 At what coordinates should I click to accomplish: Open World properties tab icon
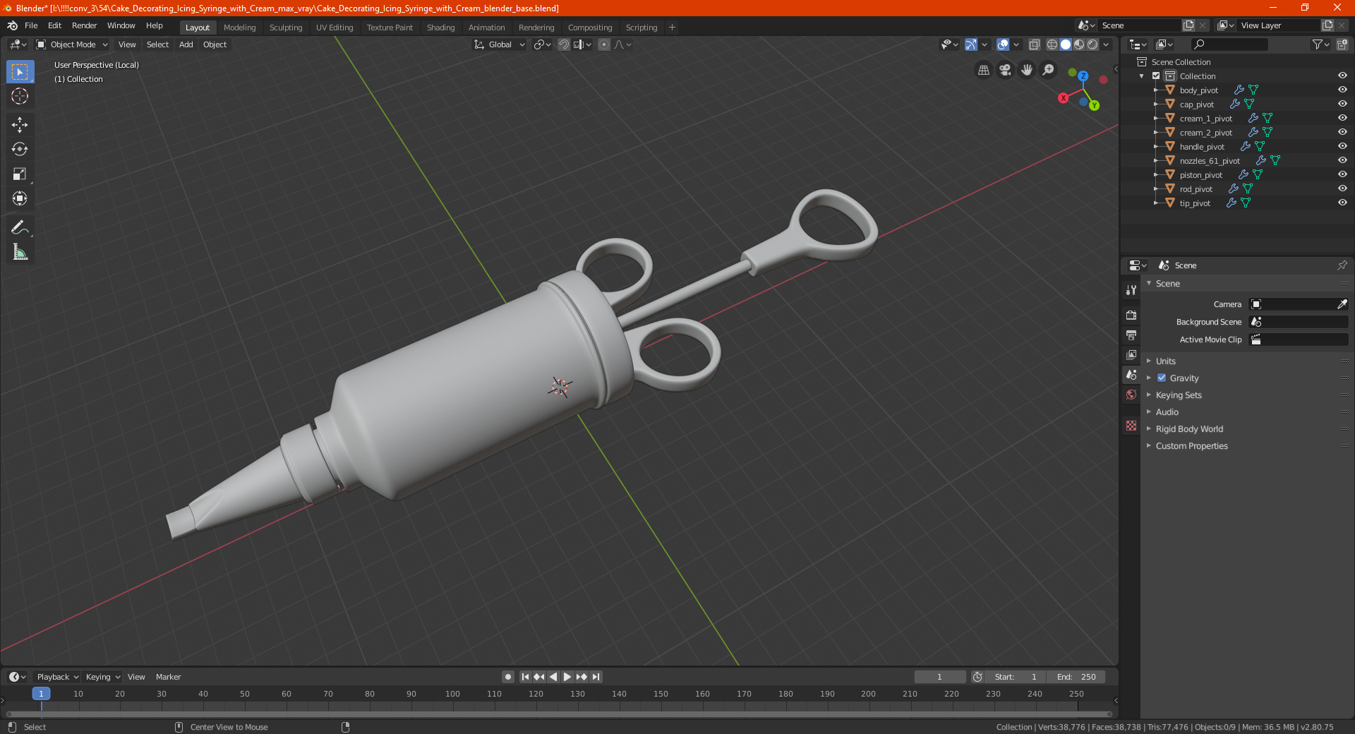[1131, 395]
